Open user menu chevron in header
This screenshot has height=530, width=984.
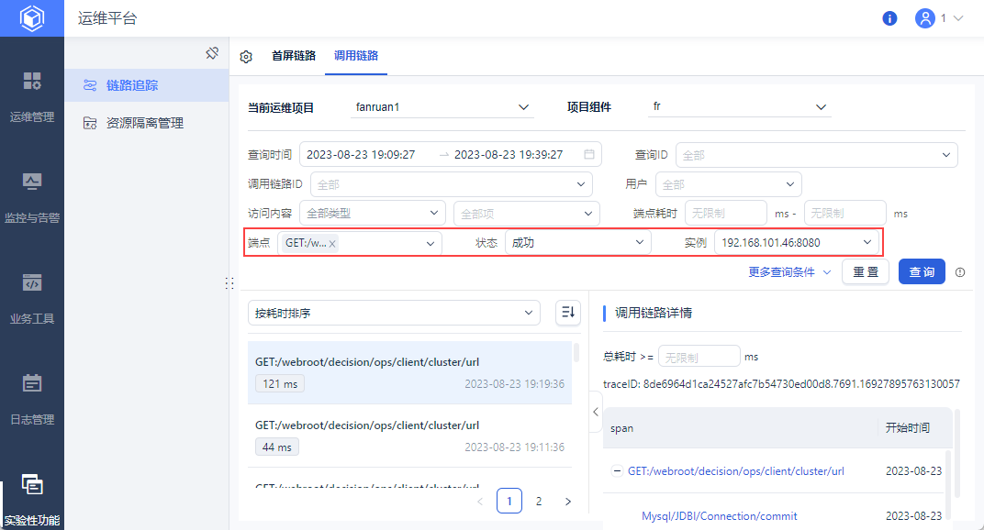click(x=958, y=18)
